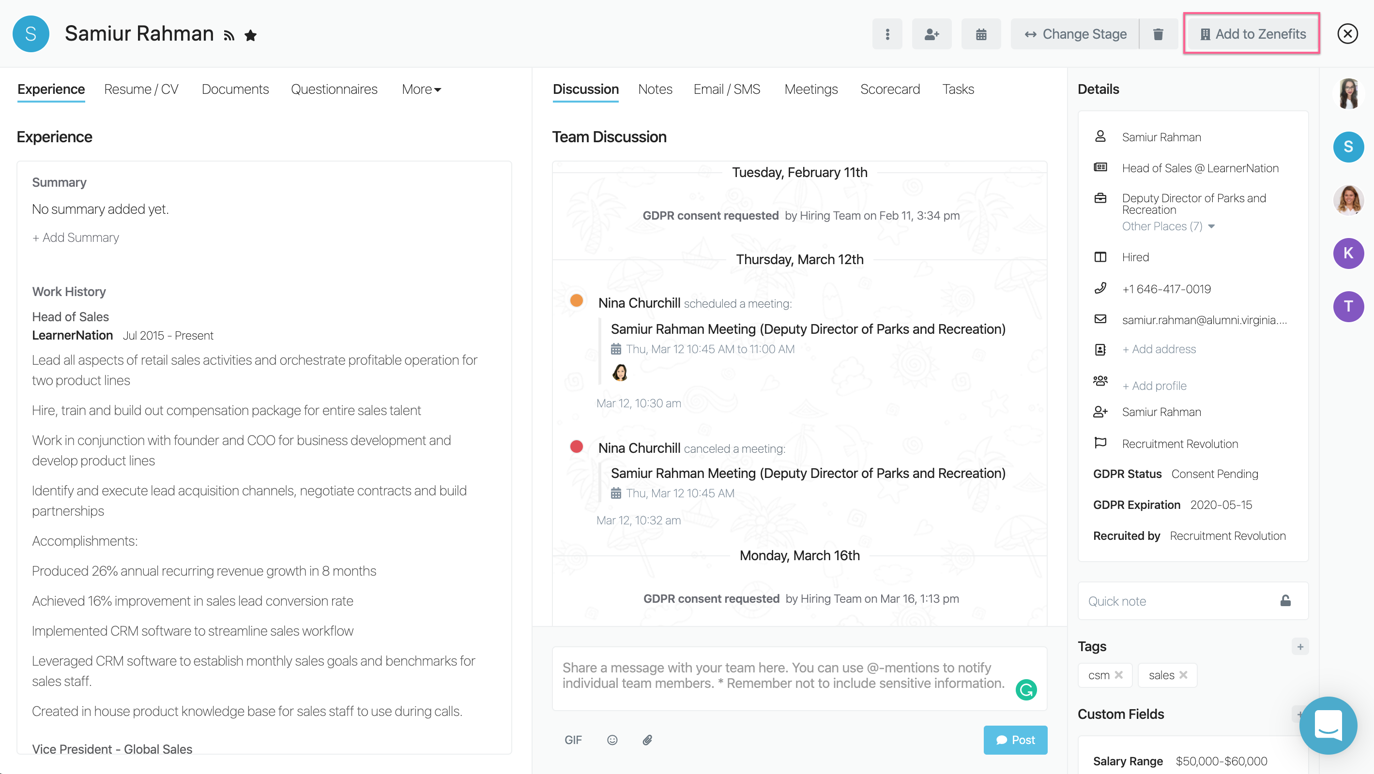Click the RSS feed icon next to Samiur Rahman
Screen dimensions: 1374x774
[x=229, y=36]
